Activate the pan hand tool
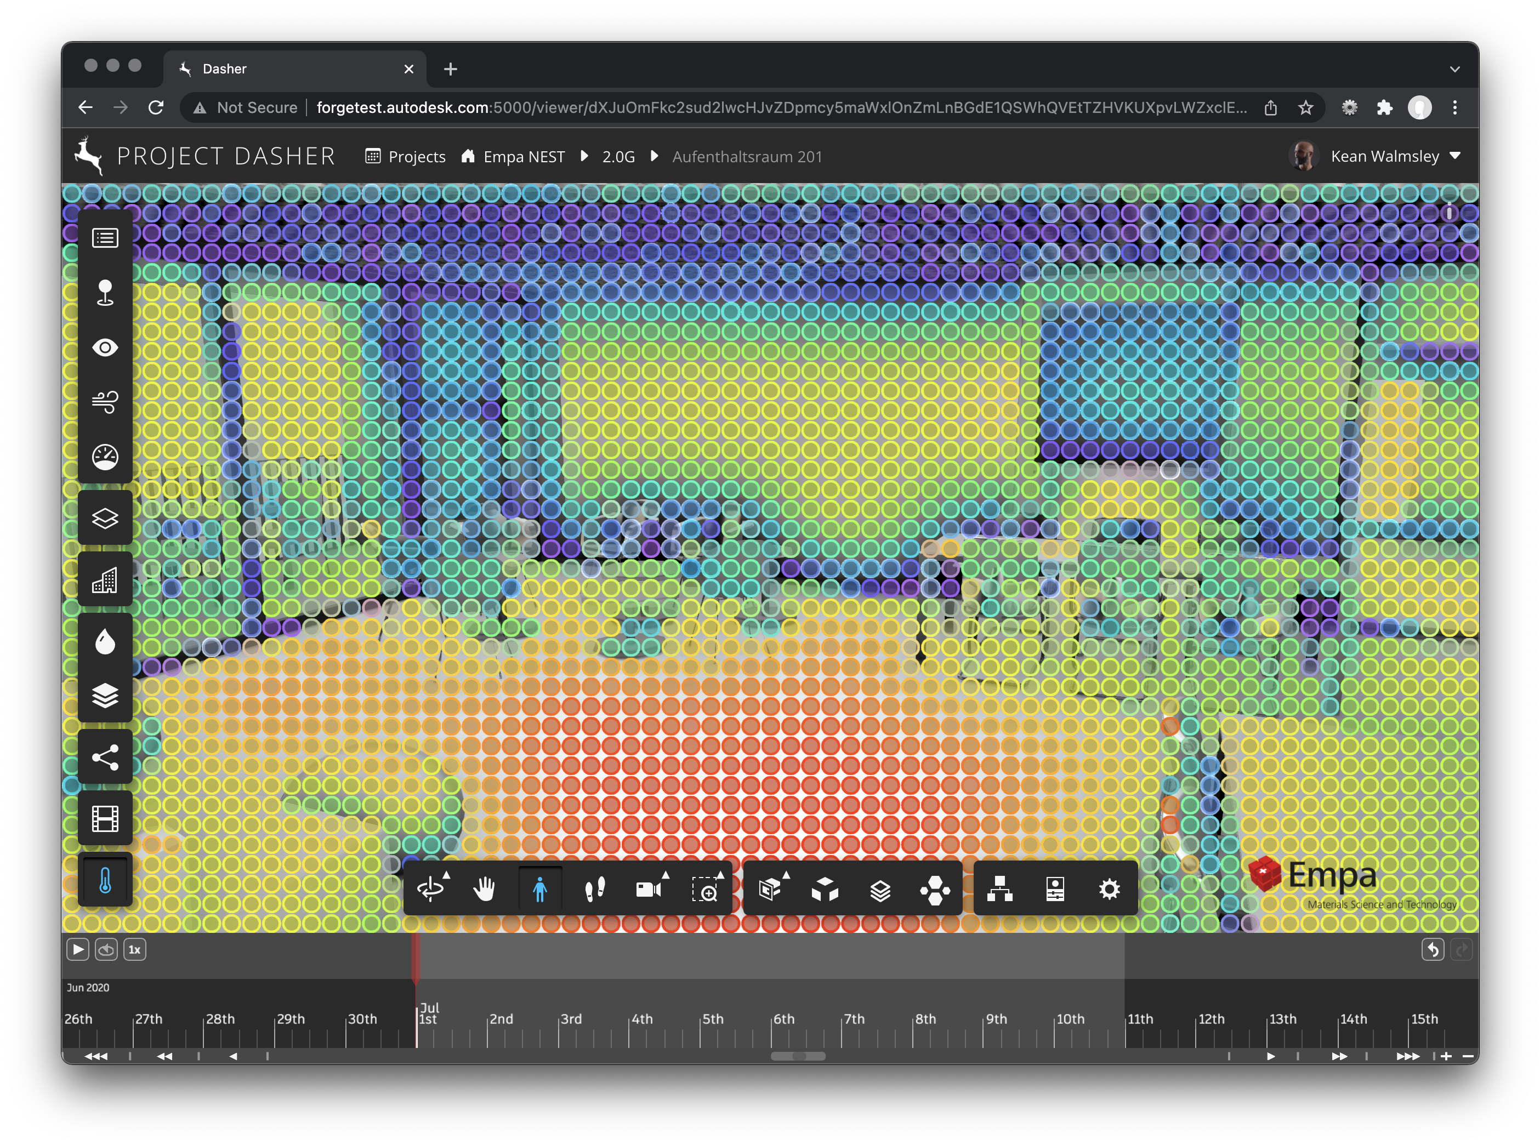Image resolution: width=1540 pixels, height=1145 pixels. click(485, 889)
